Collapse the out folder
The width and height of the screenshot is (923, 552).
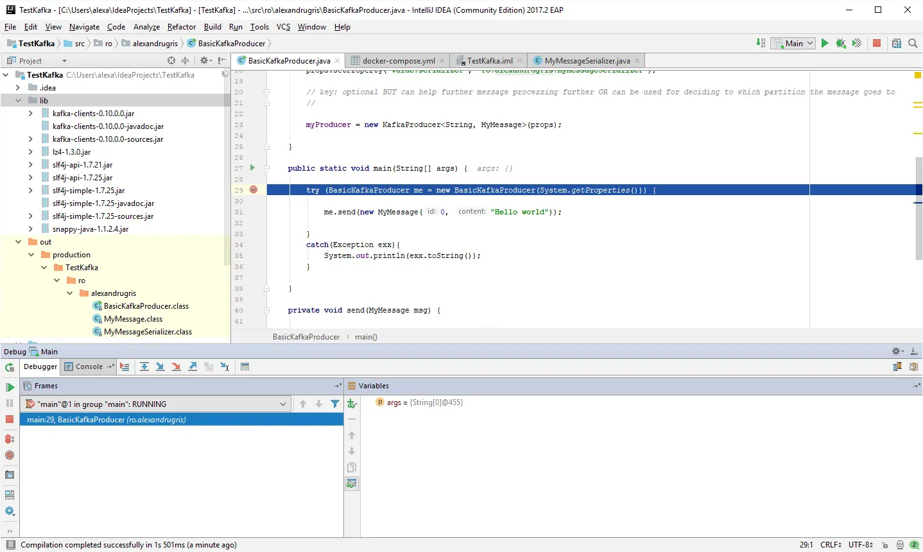(x=18, y=241)
